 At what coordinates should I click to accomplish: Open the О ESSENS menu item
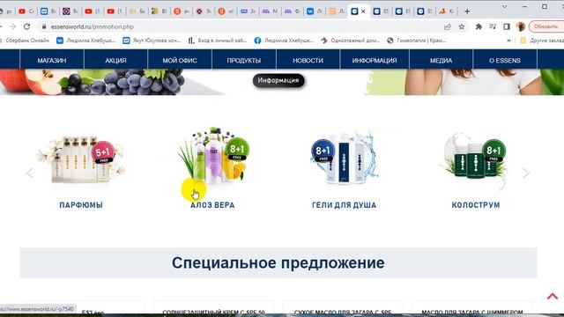click(505, 61)
